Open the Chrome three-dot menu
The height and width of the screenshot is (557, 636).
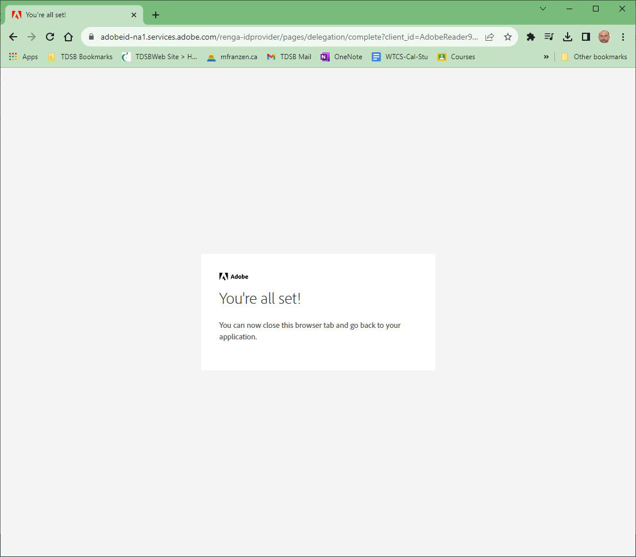click(623, 37)
